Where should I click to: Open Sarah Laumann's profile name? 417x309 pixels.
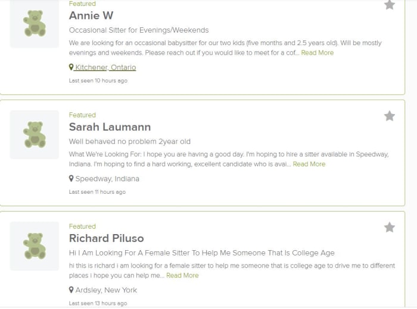click(110, 127)
